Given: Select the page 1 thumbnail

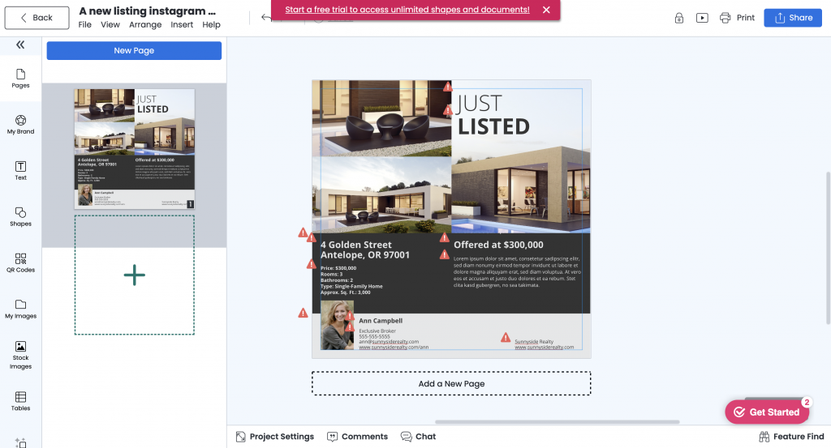Looking at the screenshot, I should tap(135, 148).
